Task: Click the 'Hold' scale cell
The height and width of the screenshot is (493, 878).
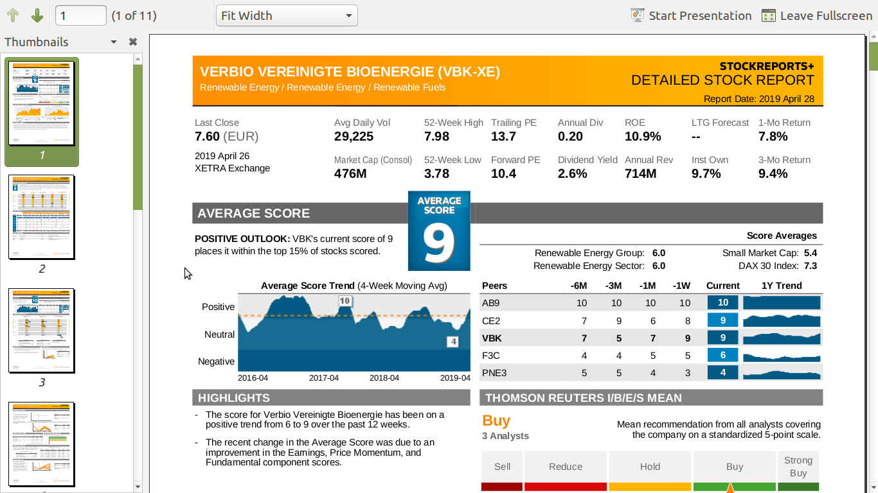Action: pyautogui.click(x=650, y=467)
